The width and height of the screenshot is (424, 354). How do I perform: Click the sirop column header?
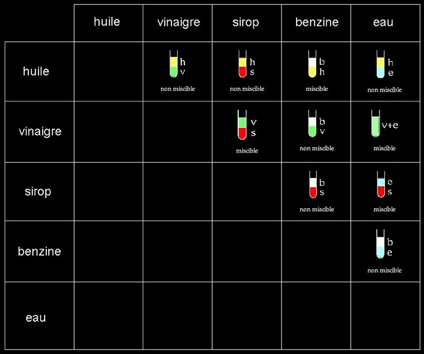click(x=246, y=22)
